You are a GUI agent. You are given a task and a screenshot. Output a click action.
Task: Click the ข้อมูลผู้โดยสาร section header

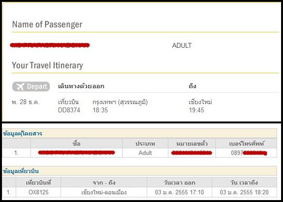point(23,134)
